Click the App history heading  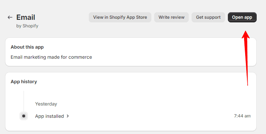point(24,82)
